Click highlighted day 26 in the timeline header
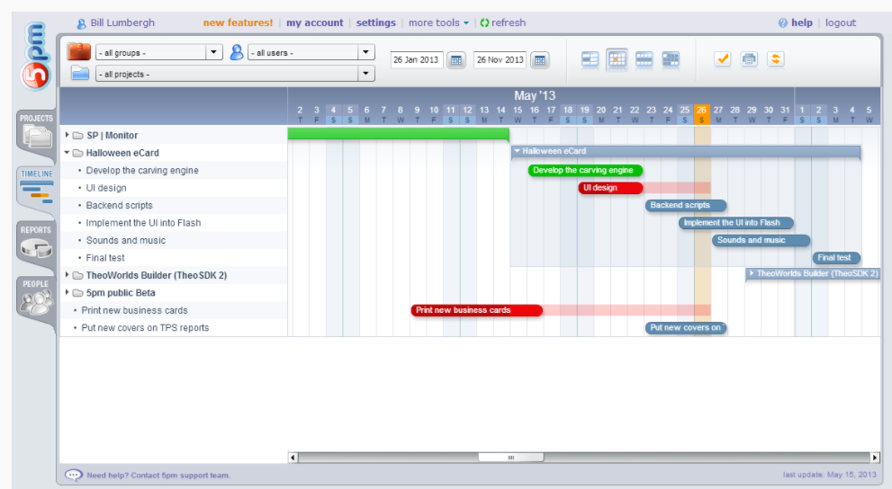The width and height of the screenshot is (892, 489). click(x=701, y=114)
